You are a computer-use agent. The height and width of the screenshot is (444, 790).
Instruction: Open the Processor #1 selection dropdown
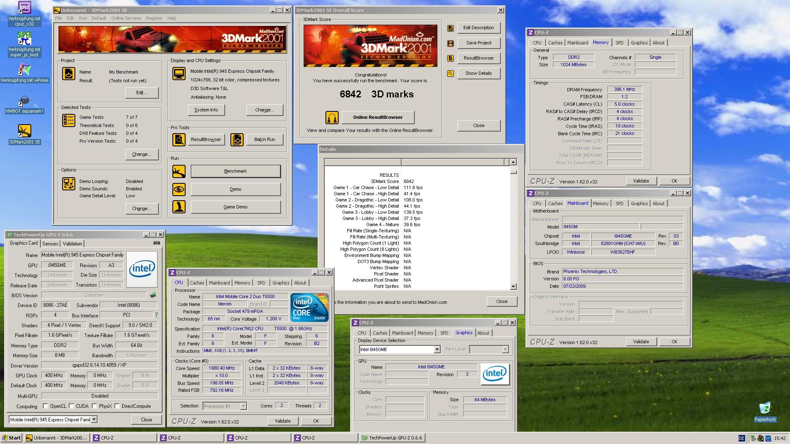[x=243, y=406]
